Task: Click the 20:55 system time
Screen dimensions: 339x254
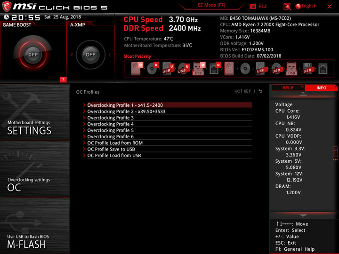Action: tap(26, 17)
